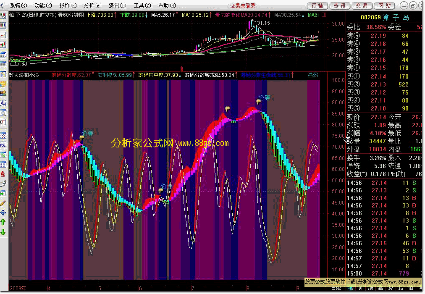Click the 交易未登录 login status text

coord(243,6)
